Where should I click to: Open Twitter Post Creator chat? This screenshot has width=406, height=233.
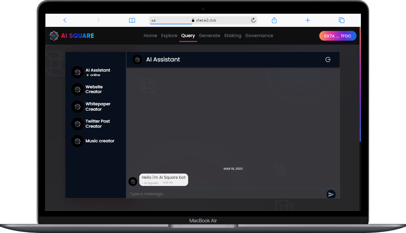pyautogui.click(x=97, y=124)
